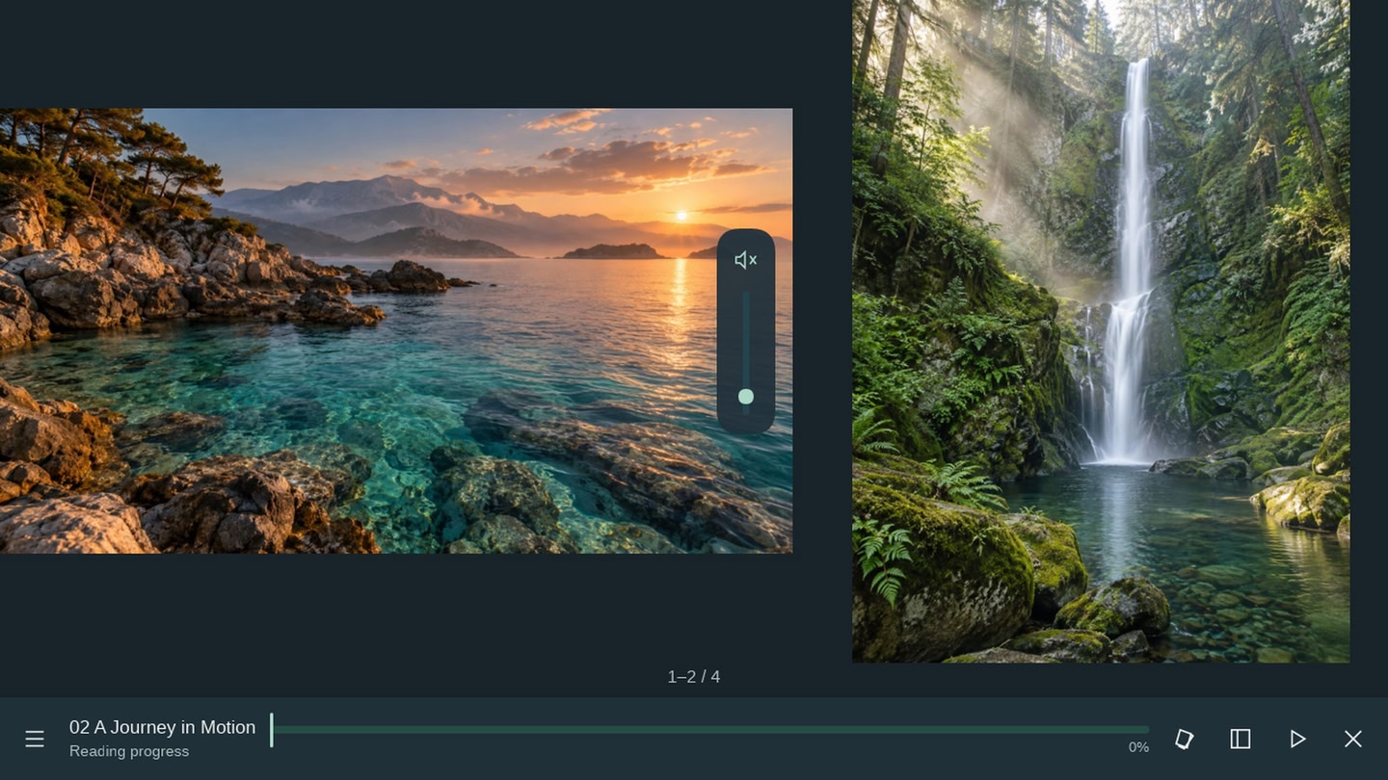1388x780 pixels.
Task: Unmute audio using the muted speaker icon
Action: [x=746, y=260]
